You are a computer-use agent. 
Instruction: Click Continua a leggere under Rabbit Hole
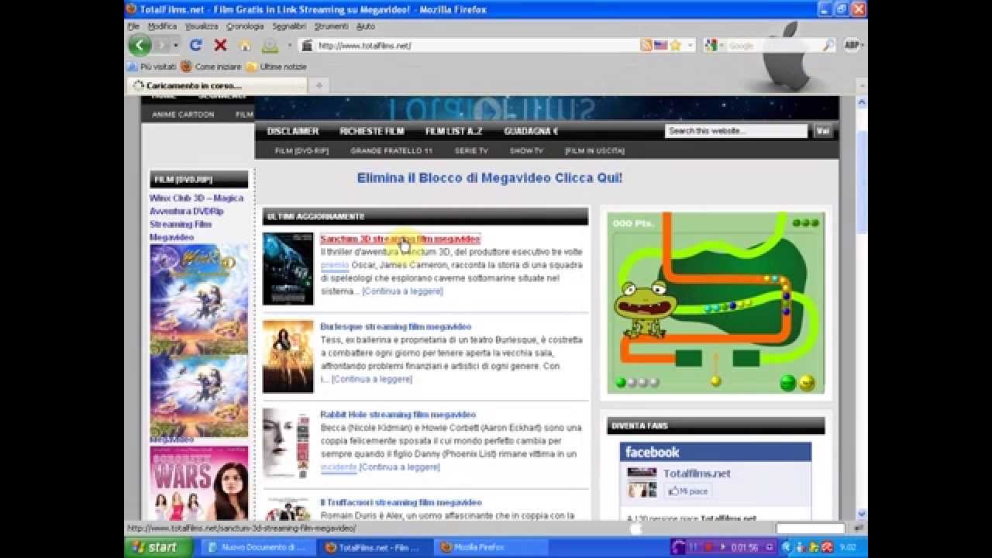pos(399,467)
